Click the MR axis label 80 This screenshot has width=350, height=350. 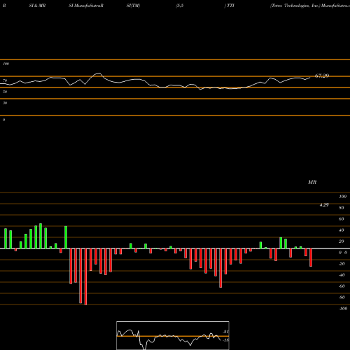tap(342, 208)
